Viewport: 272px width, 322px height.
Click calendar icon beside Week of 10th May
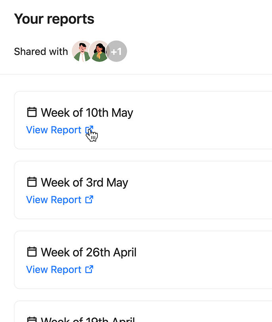[32, 112]
